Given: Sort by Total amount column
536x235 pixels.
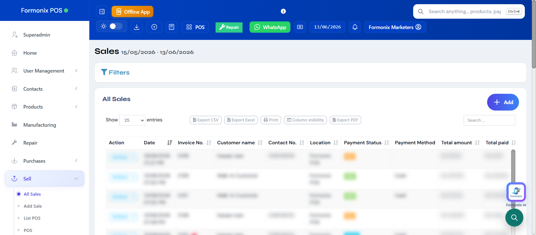Looking at the screenshot, I should [460, 143].
